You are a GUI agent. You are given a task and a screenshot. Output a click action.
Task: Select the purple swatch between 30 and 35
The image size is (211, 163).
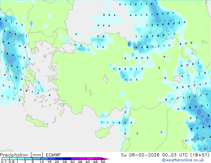(75, 159)
